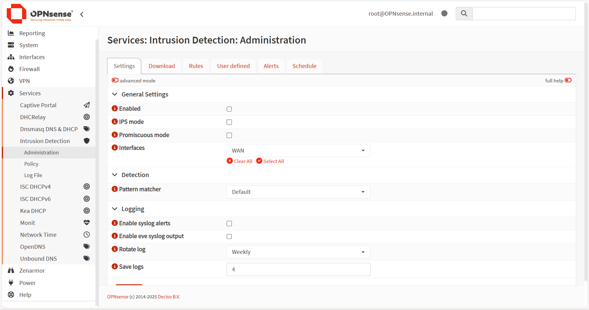Screen dimensions: 589x310
Task: Enable Promiscuous mode checkbox
Action: [x=229, y=135]
